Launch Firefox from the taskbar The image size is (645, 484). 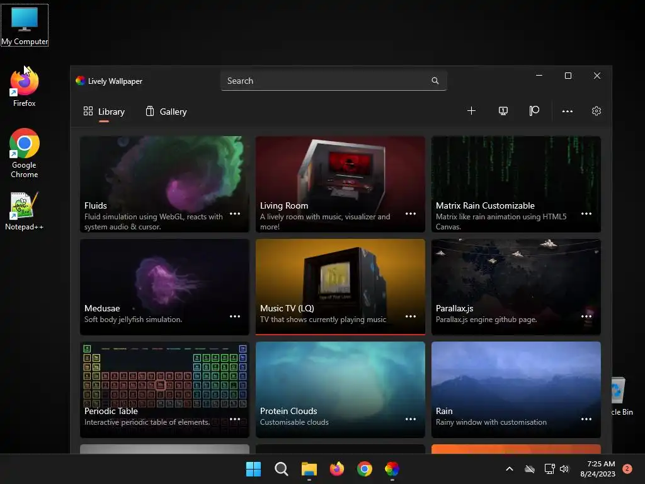(x=337, y=469)
